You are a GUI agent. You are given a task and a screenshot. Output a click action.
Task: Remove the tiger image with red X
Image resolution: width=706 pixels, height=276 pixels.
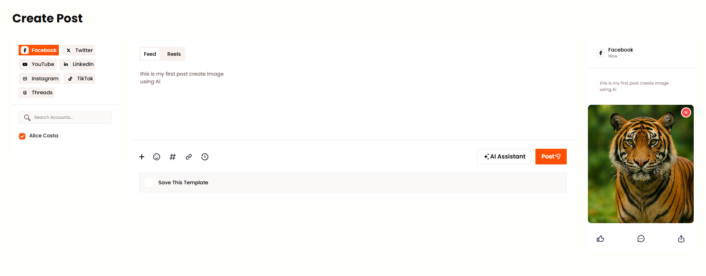pyautogui.click(x=686, y=112)
